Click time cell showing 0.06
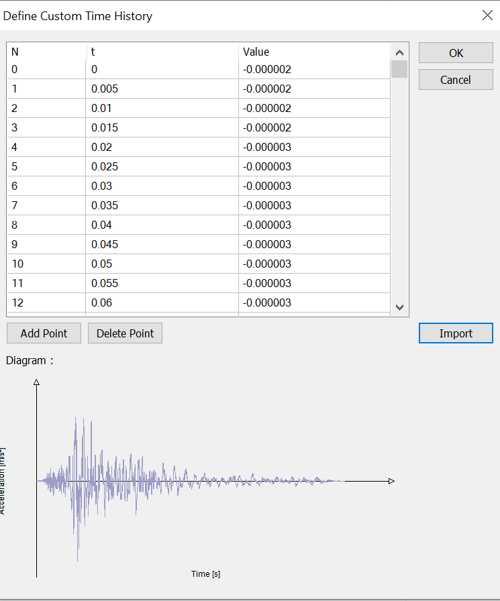This screenshot has width=500, height=601. pos(162,303)
